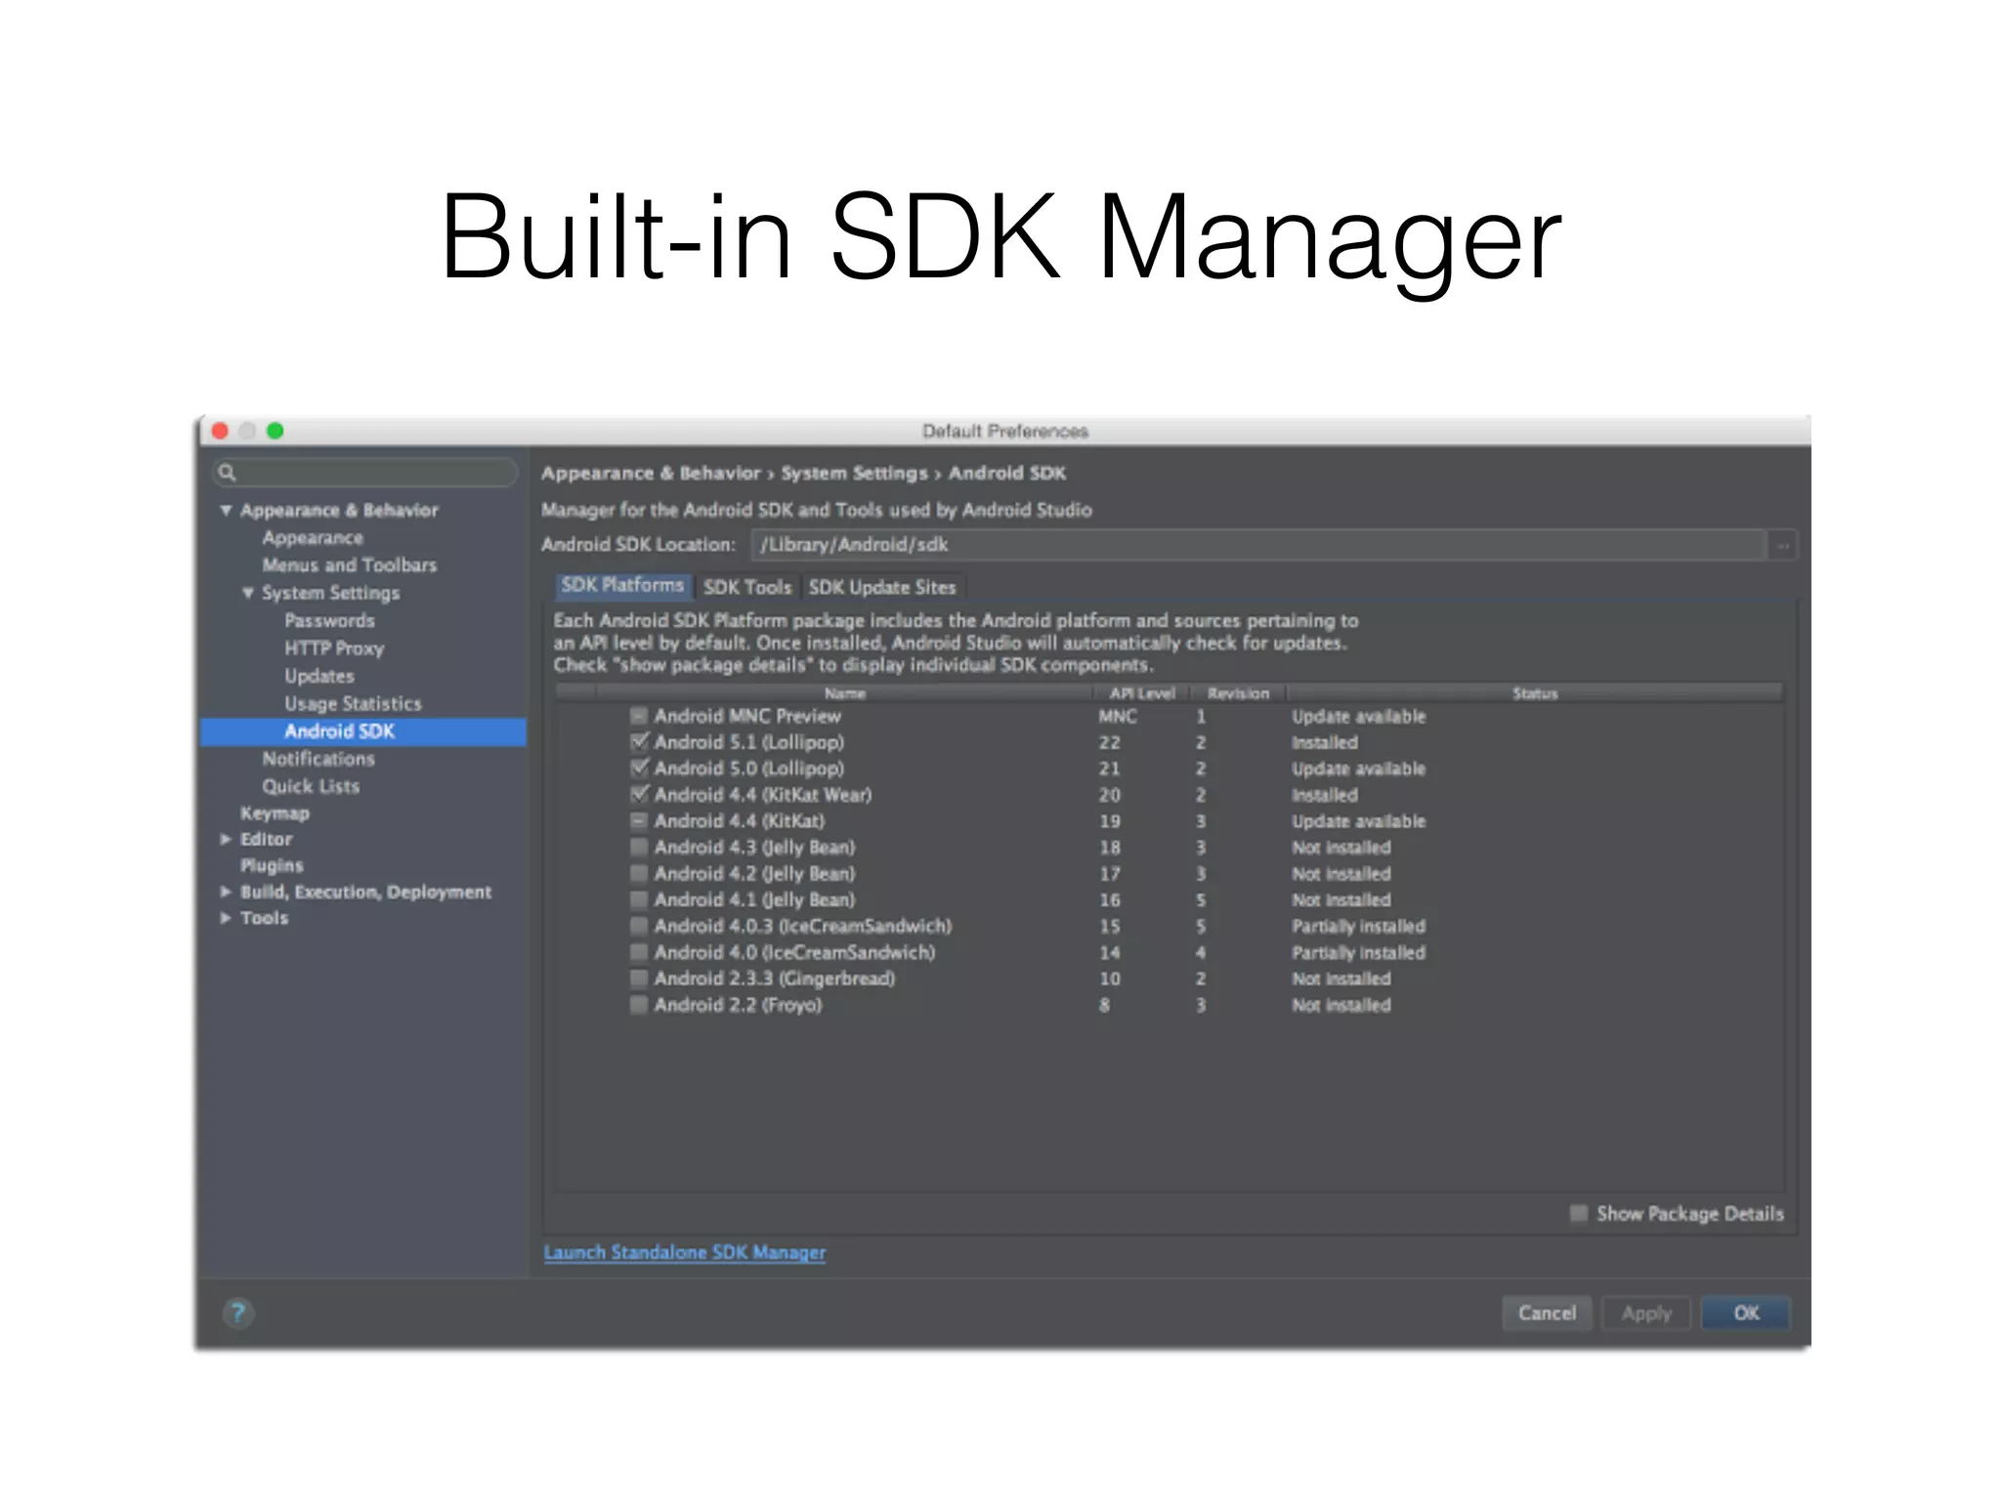
Task: Enable Show Package Details checkbox
Action: (1578, 1213)
